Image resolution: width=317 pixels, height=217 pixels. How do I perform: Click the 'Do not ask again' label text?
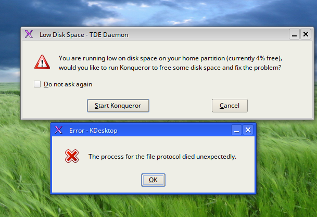tap(68, 84)
